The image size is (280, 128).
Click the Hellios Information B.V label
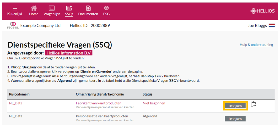(x=69, y=53)
